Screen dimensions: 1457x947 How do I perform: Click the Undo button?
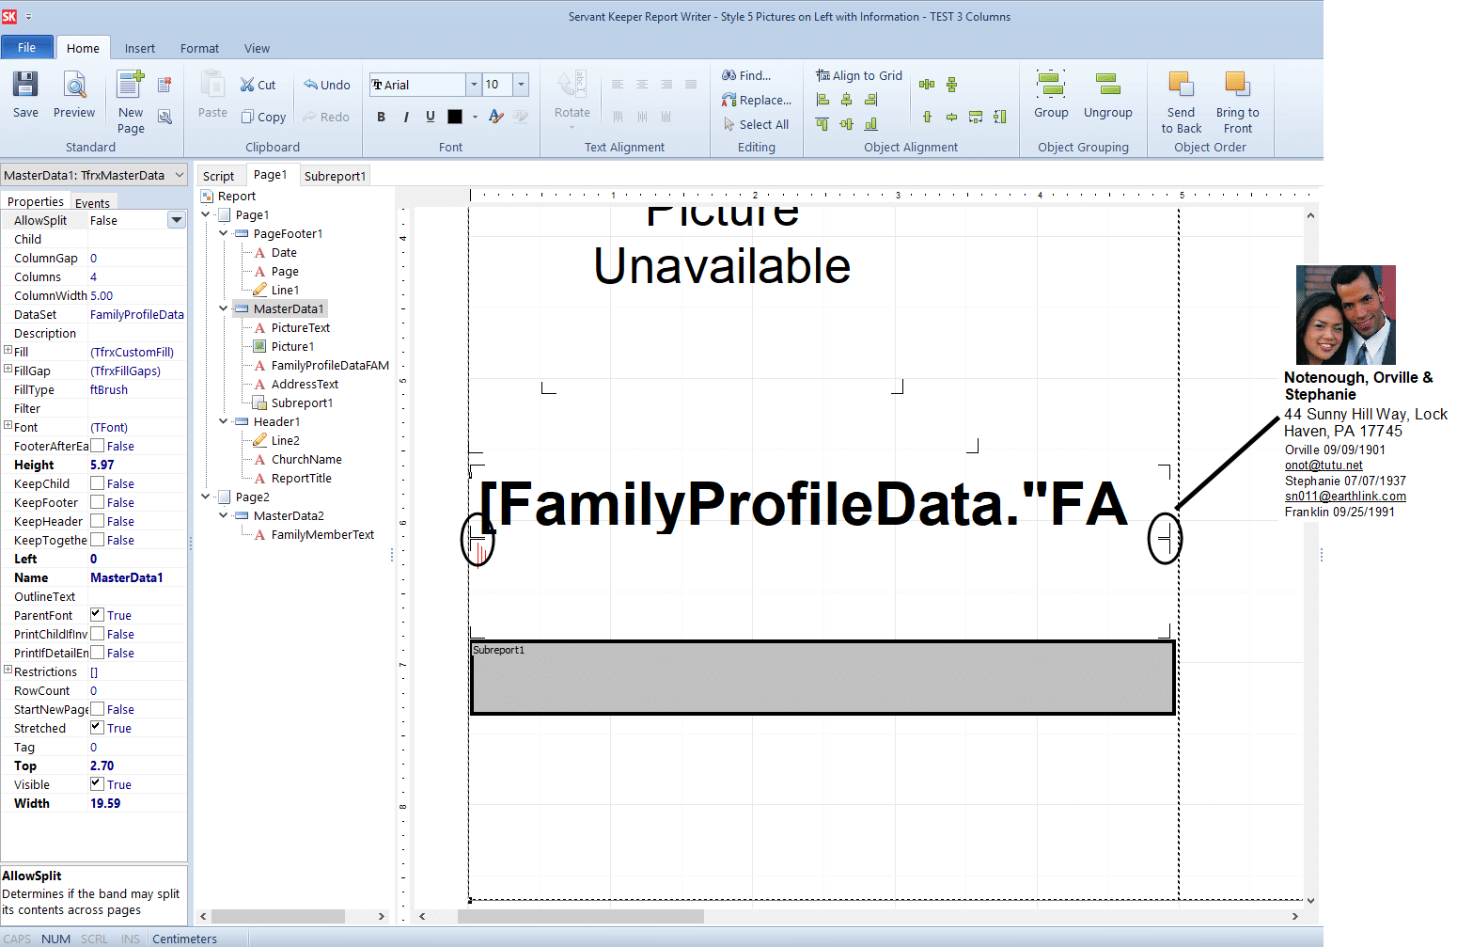click(326, 85)
